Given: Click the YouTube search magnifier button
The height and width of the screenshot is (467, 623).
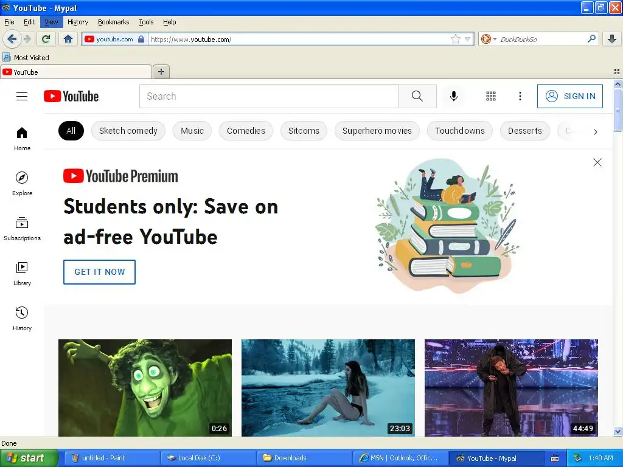Looking at the screenshot, I should (417, 96).
